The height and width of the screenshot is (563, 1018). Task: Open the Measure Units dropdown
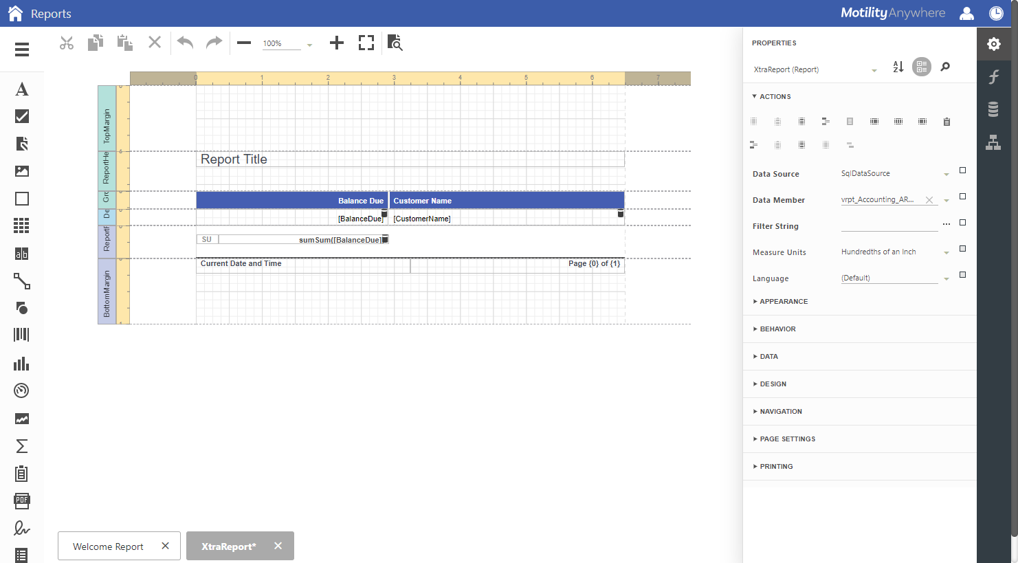[x=947, y=252]
